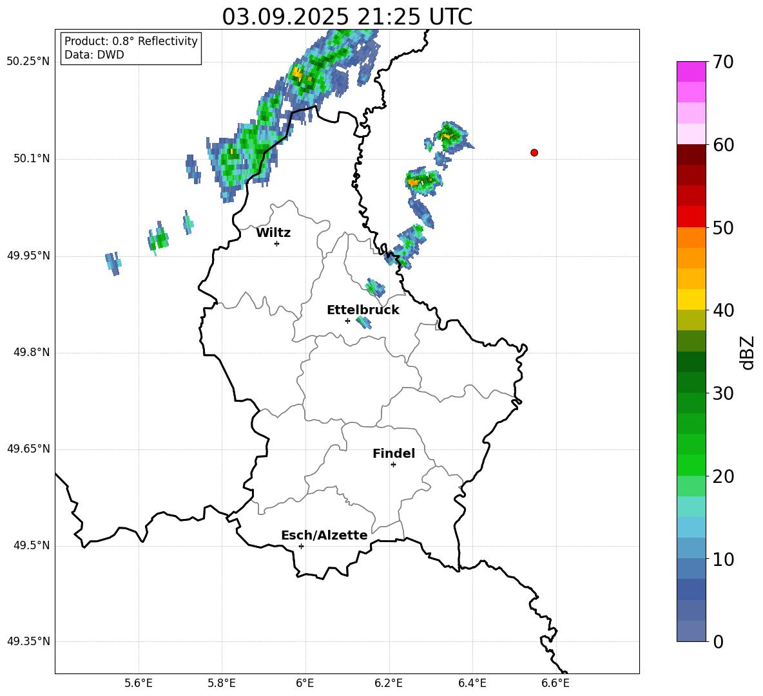
Task: Click the 20 label on the colorbar
Action: 723,476
